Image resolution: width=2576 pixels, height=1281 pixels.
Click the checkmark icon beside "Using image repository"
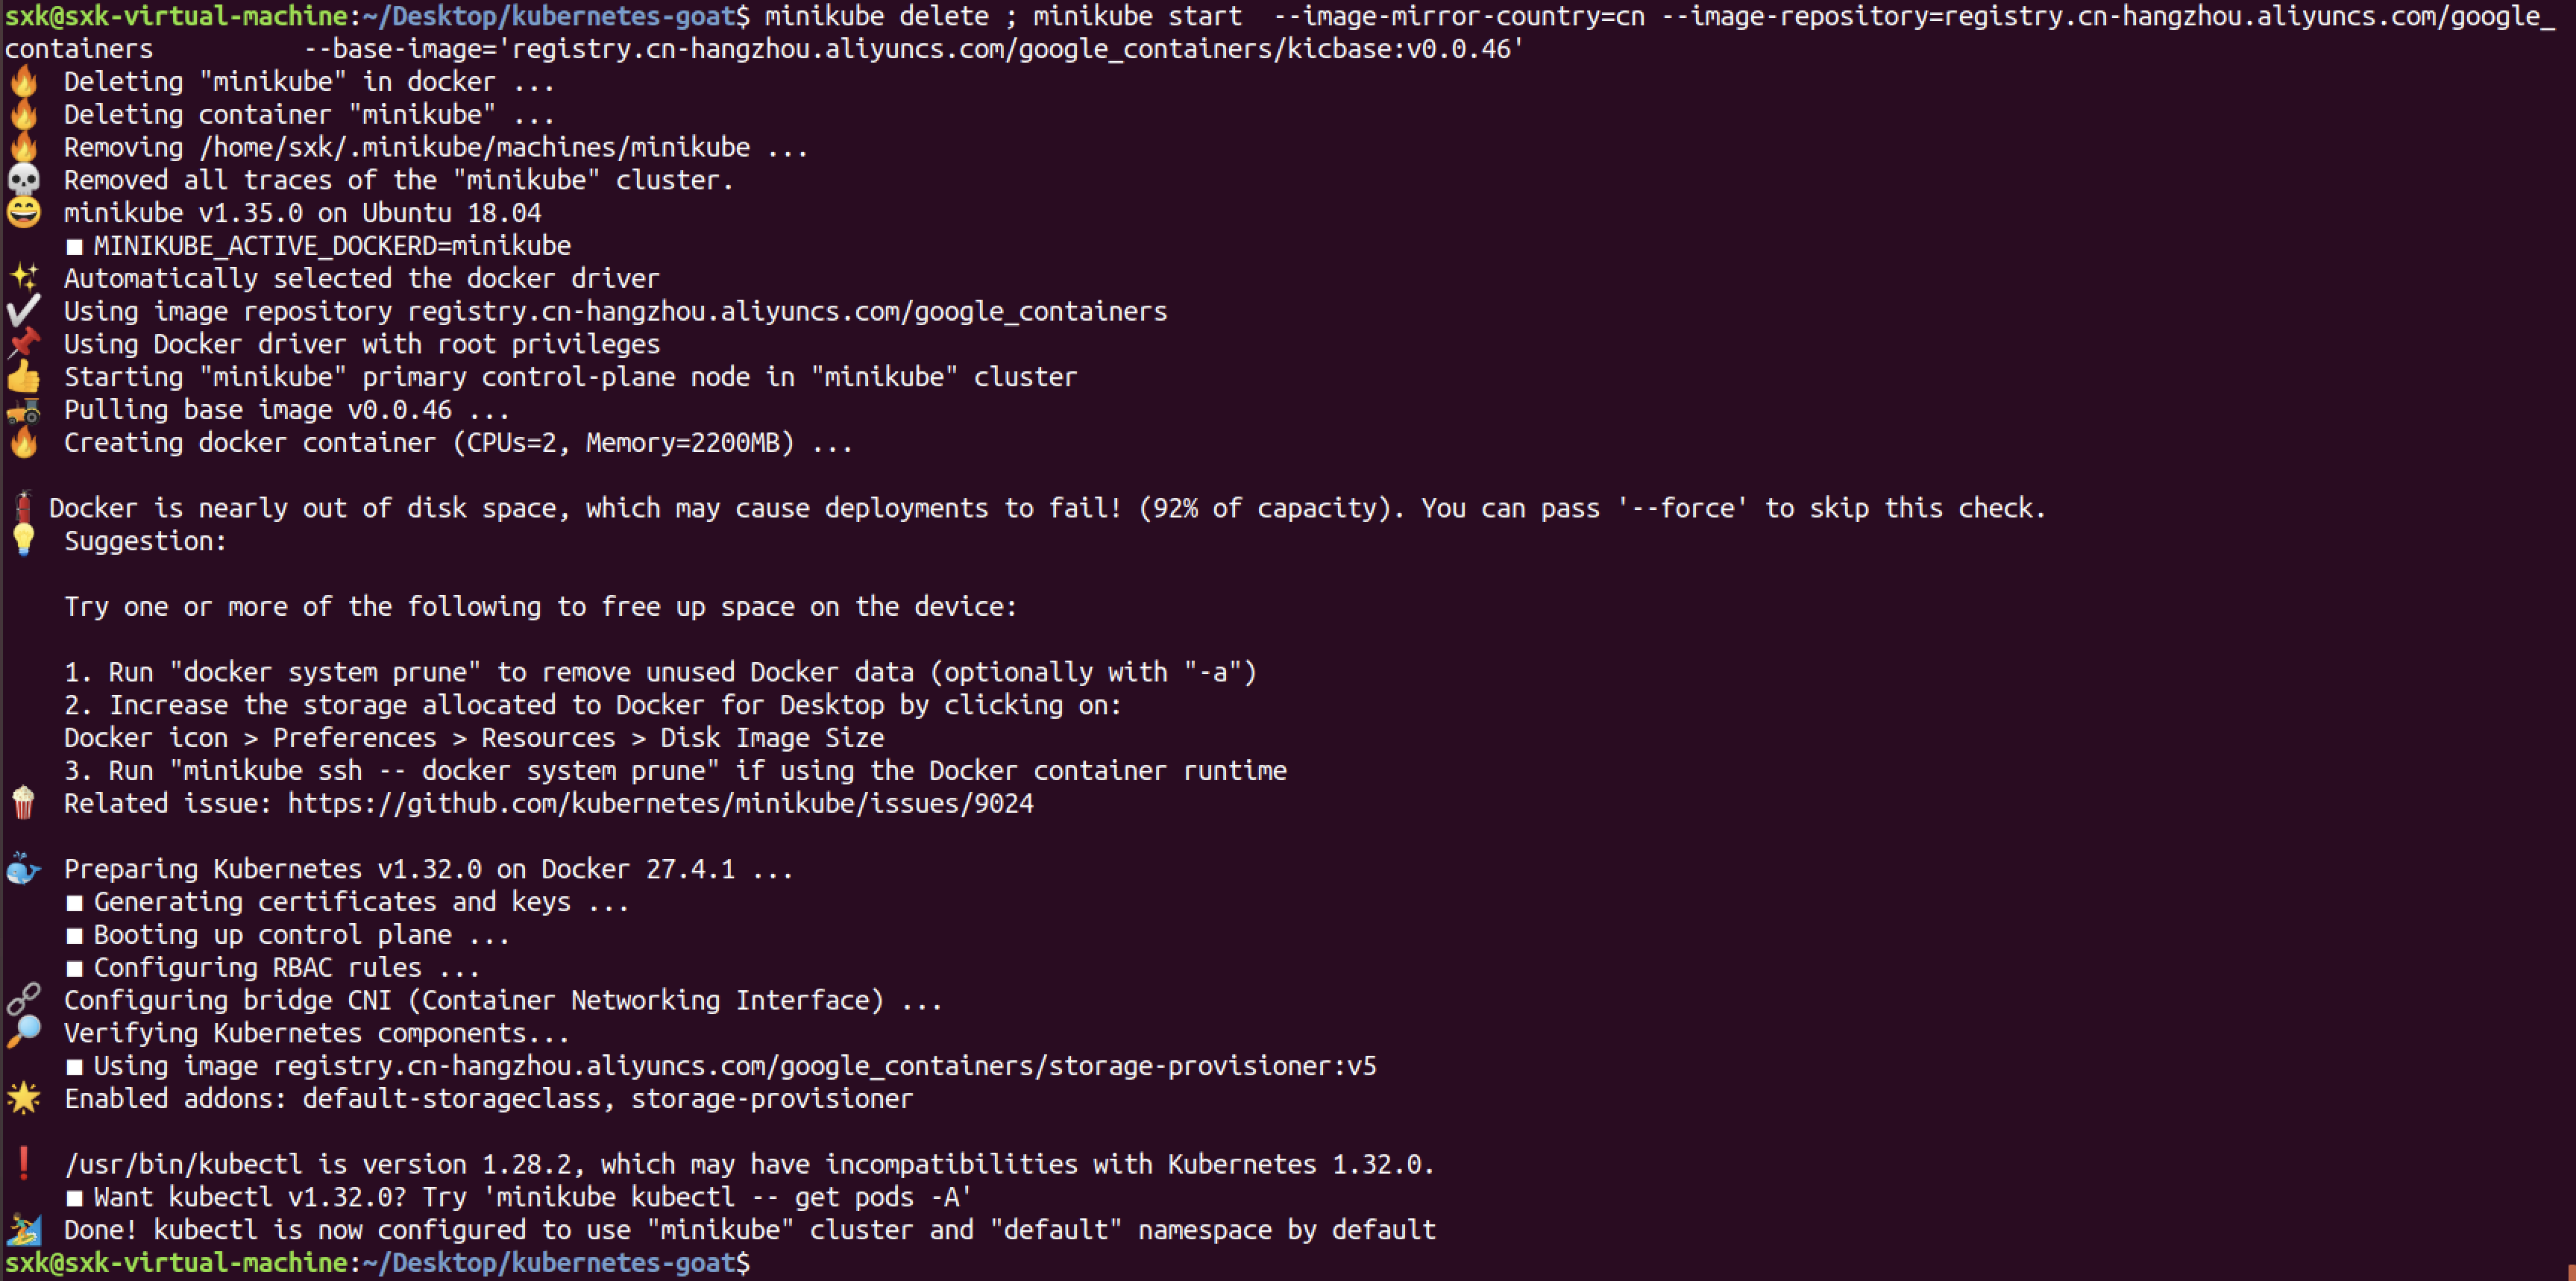pos(23,311)
